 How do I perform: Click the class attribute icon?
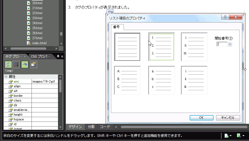point(11,101)
